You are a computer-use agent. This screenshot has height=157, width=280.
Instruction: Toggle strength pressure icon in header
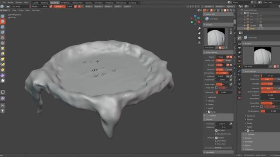coord(76,7)
